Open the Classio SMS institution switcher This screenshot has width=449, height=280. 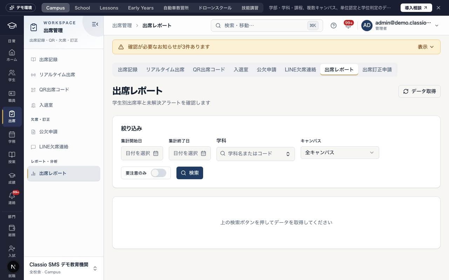pos(64,268)
